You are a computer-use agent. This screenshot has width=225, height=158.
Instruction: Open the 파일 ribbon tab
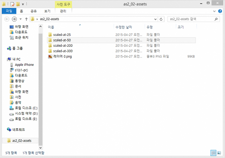click(9, 11)
